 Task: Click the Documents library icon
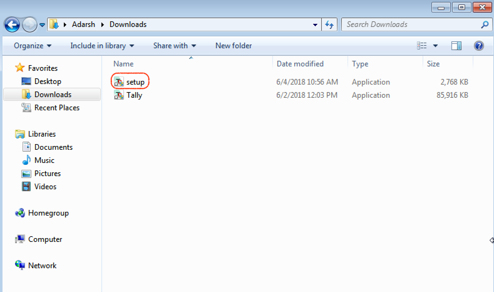(x=26, y=147)
